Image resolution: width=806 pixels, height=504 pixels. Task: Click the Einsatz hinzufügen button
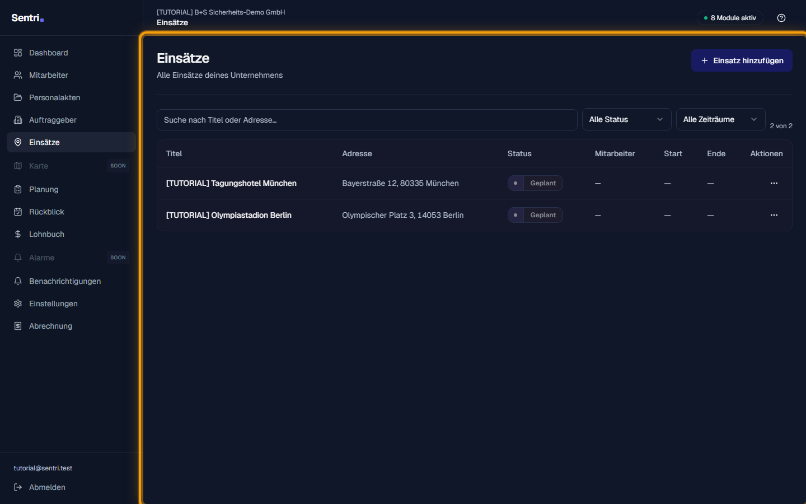click(x=742, y=60)
